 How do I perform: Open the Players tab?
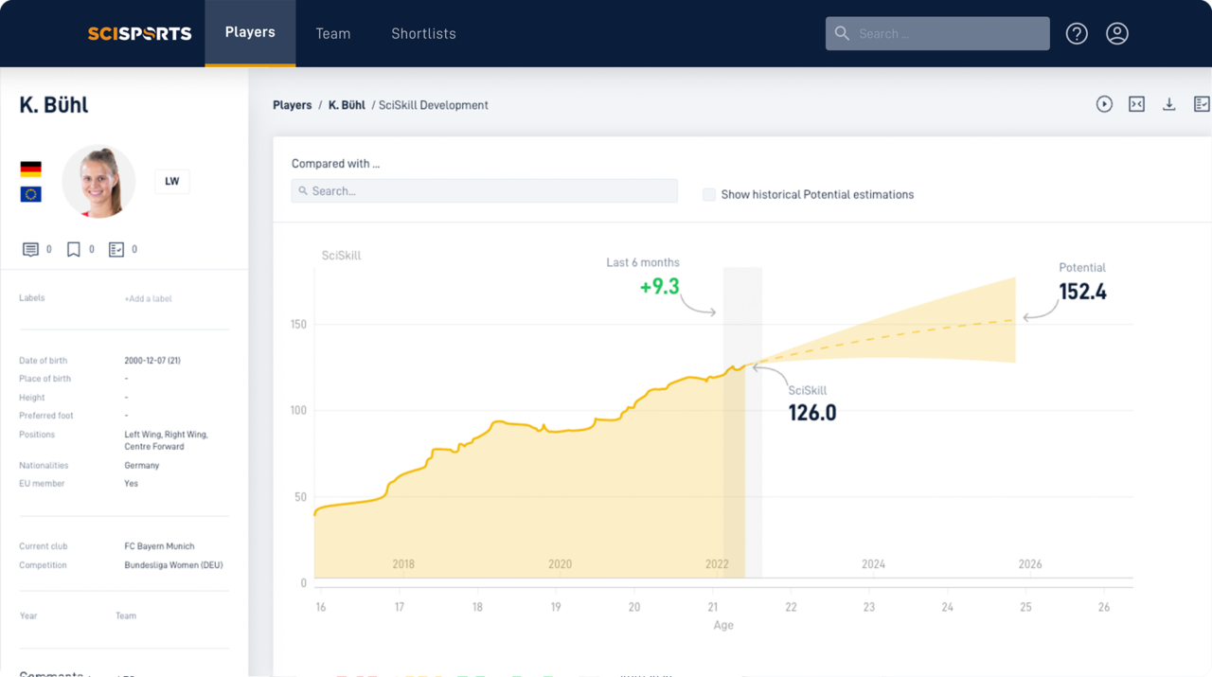point(250,32)
